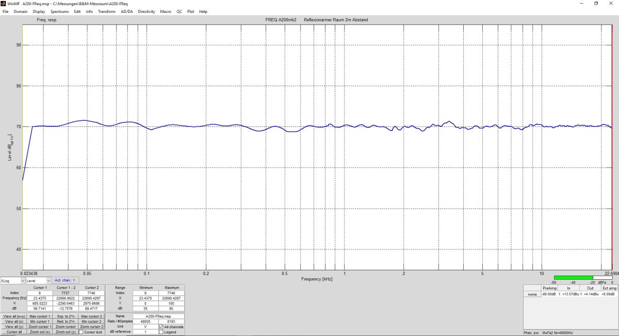Viewport: 619px width, 336px height.
Task: Select the Cursor 1 Frequency value field
Action: point(40,298)
